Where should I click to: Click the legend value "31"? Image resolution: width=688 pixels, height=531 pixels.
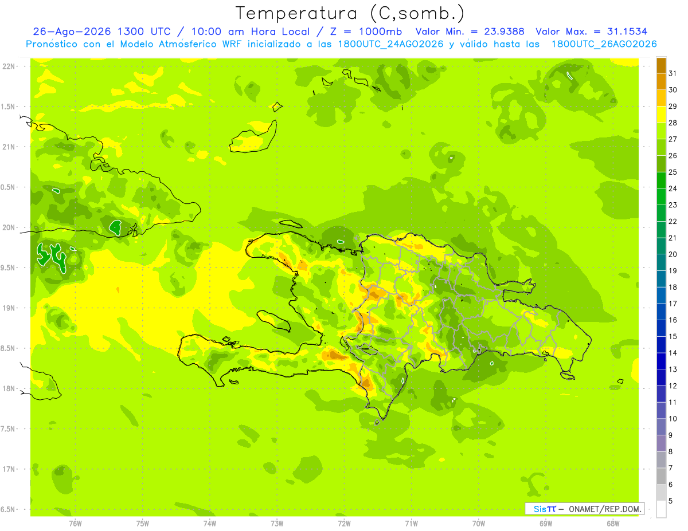click(673, 73)
